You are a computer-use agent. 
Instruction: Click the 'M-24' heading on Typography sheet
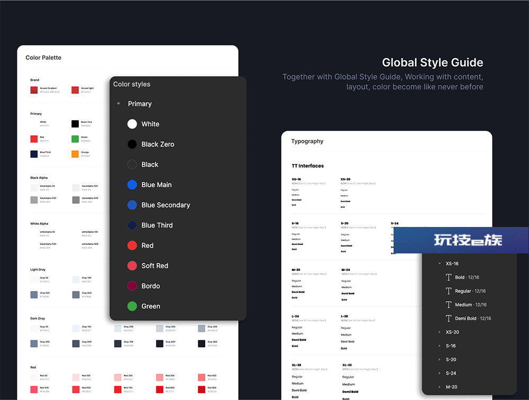pyautogui.click(x=345, y=270)
